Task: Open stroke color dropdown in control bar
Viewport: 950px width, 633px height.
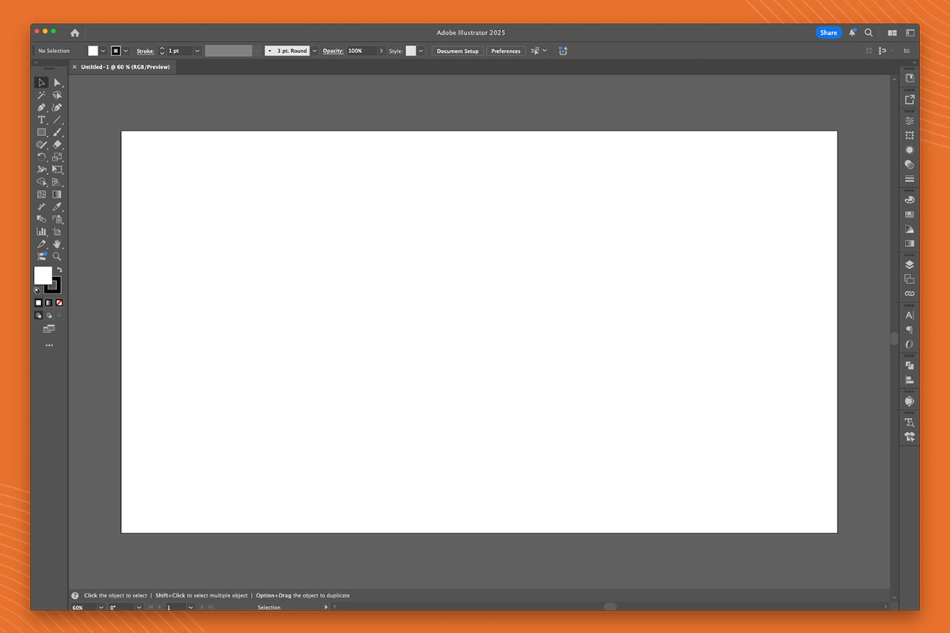Action: 126,51
